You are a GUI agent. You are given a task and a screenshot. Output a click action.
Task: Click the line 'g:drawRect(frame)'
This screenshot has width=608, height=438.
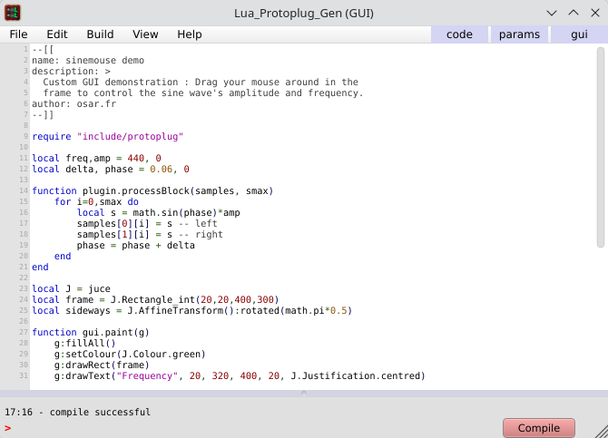102,365
